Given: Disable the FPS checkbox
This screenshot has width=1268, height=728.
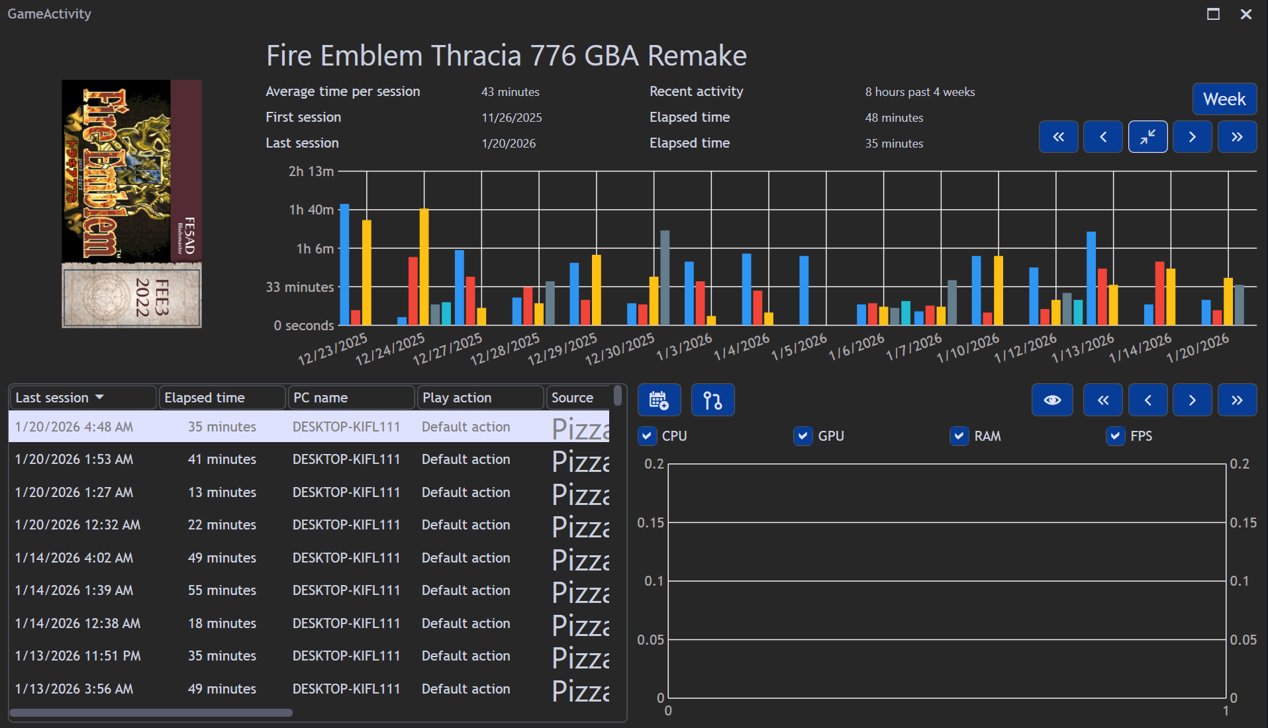Looking at the screenshot, I should (1115, 436).
